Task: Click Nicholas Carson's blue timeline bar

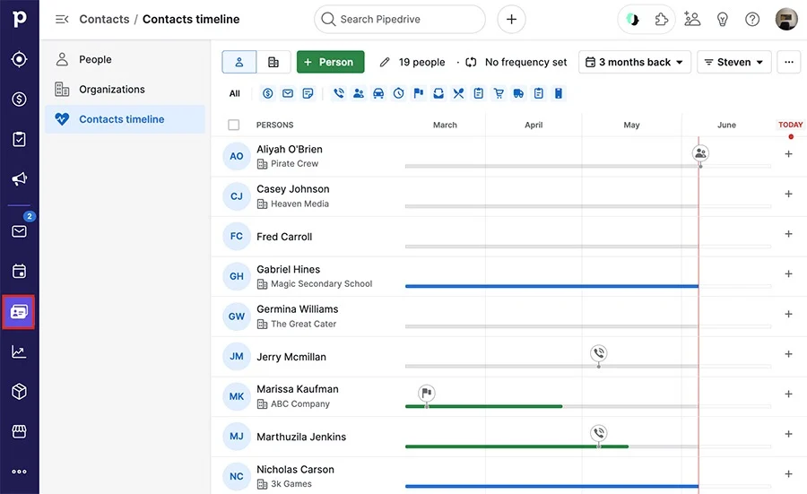Action: 551,486
